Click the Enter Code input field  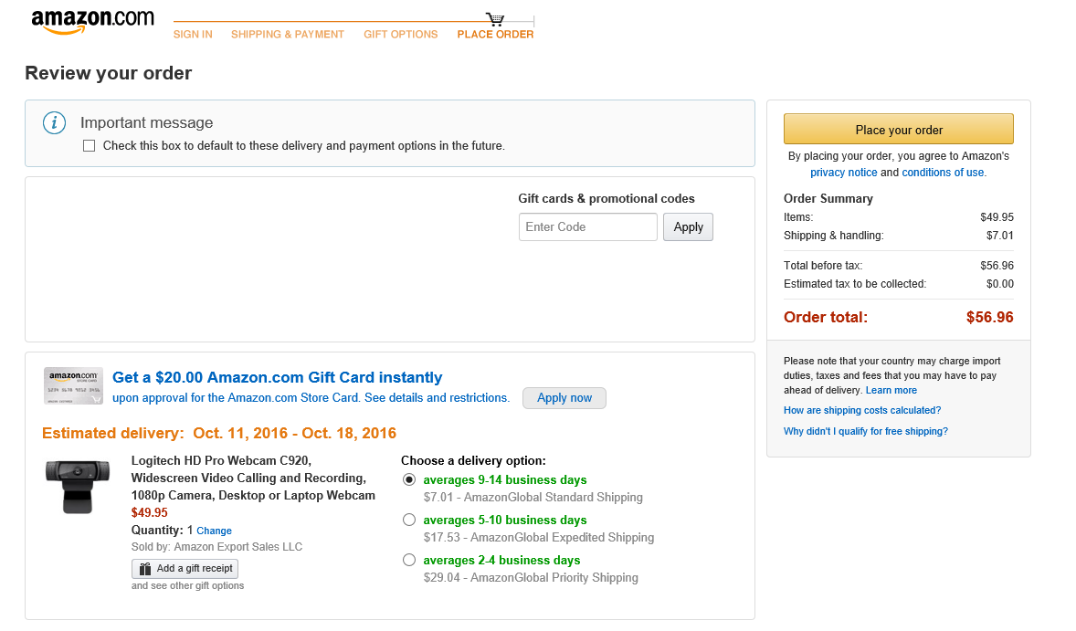coord(587,227)
